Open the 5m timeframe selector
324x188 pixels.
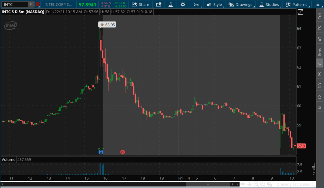coord(196,4)
